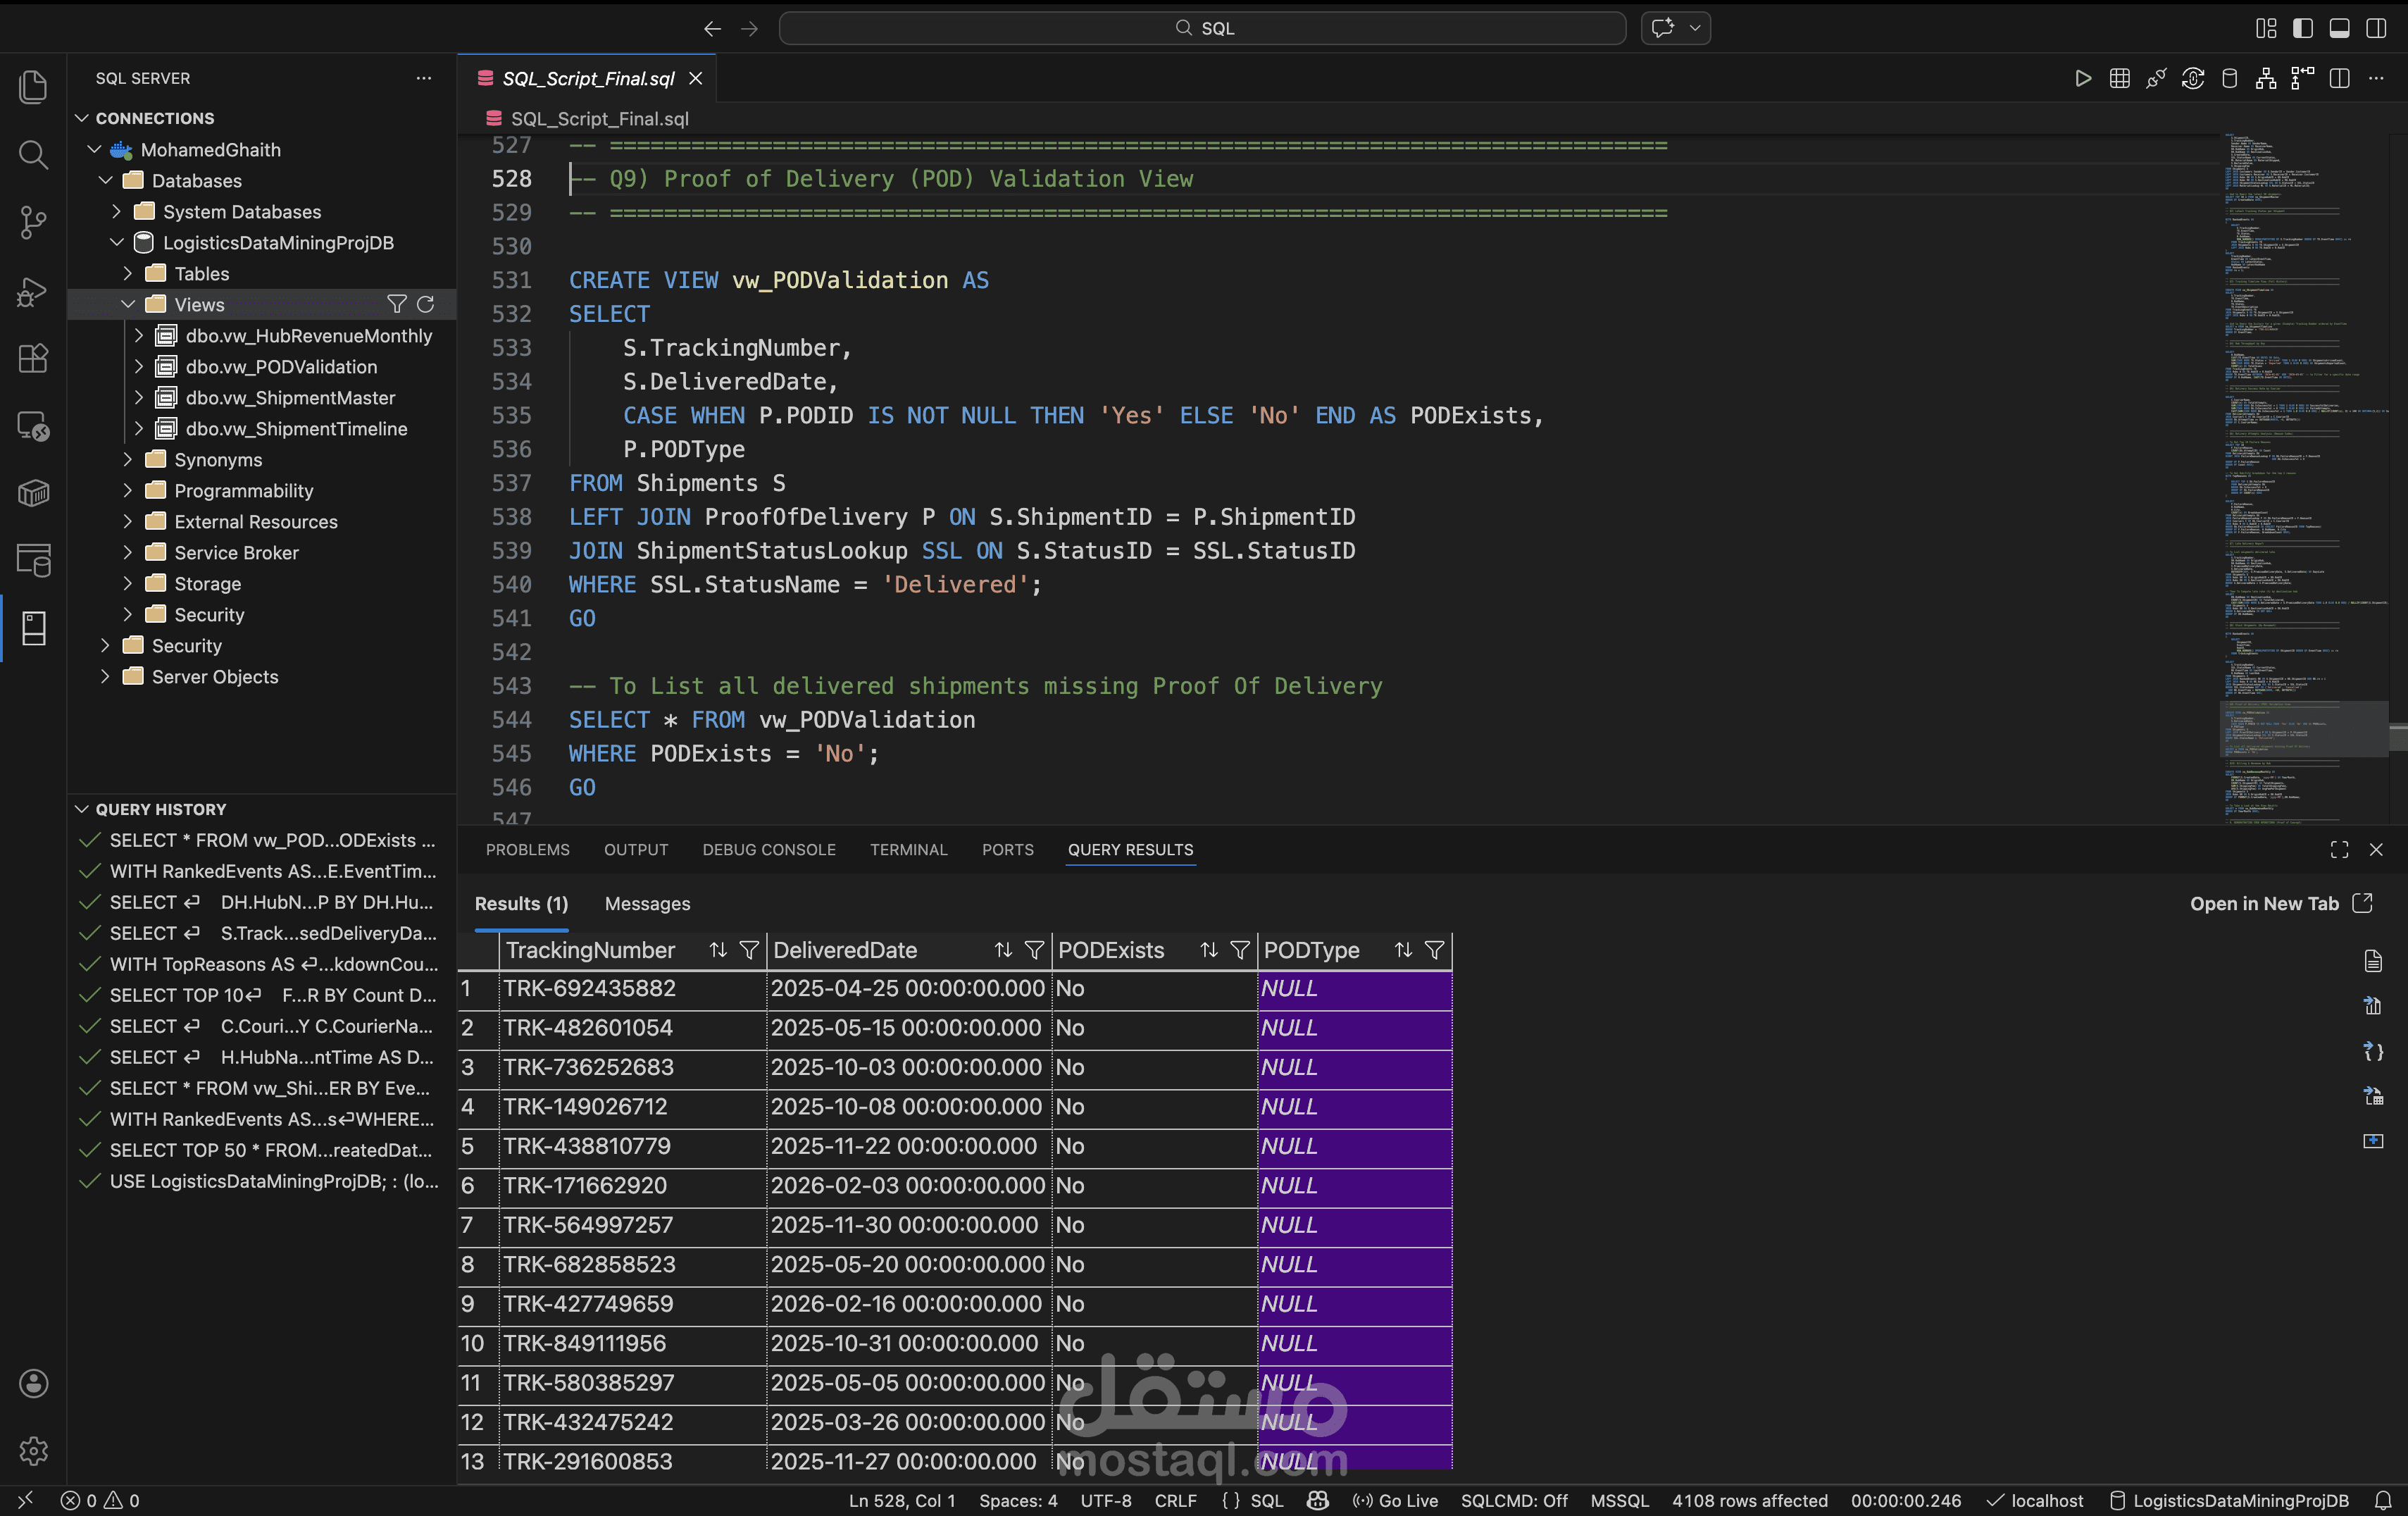Toggle the secondary side bar
This screenshot has width=2408, height=1516.
(x=2376, y=28)
